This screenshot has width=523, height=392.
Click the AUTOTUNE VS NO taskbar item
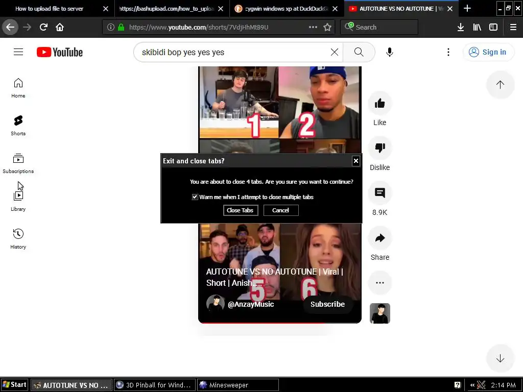72,385
